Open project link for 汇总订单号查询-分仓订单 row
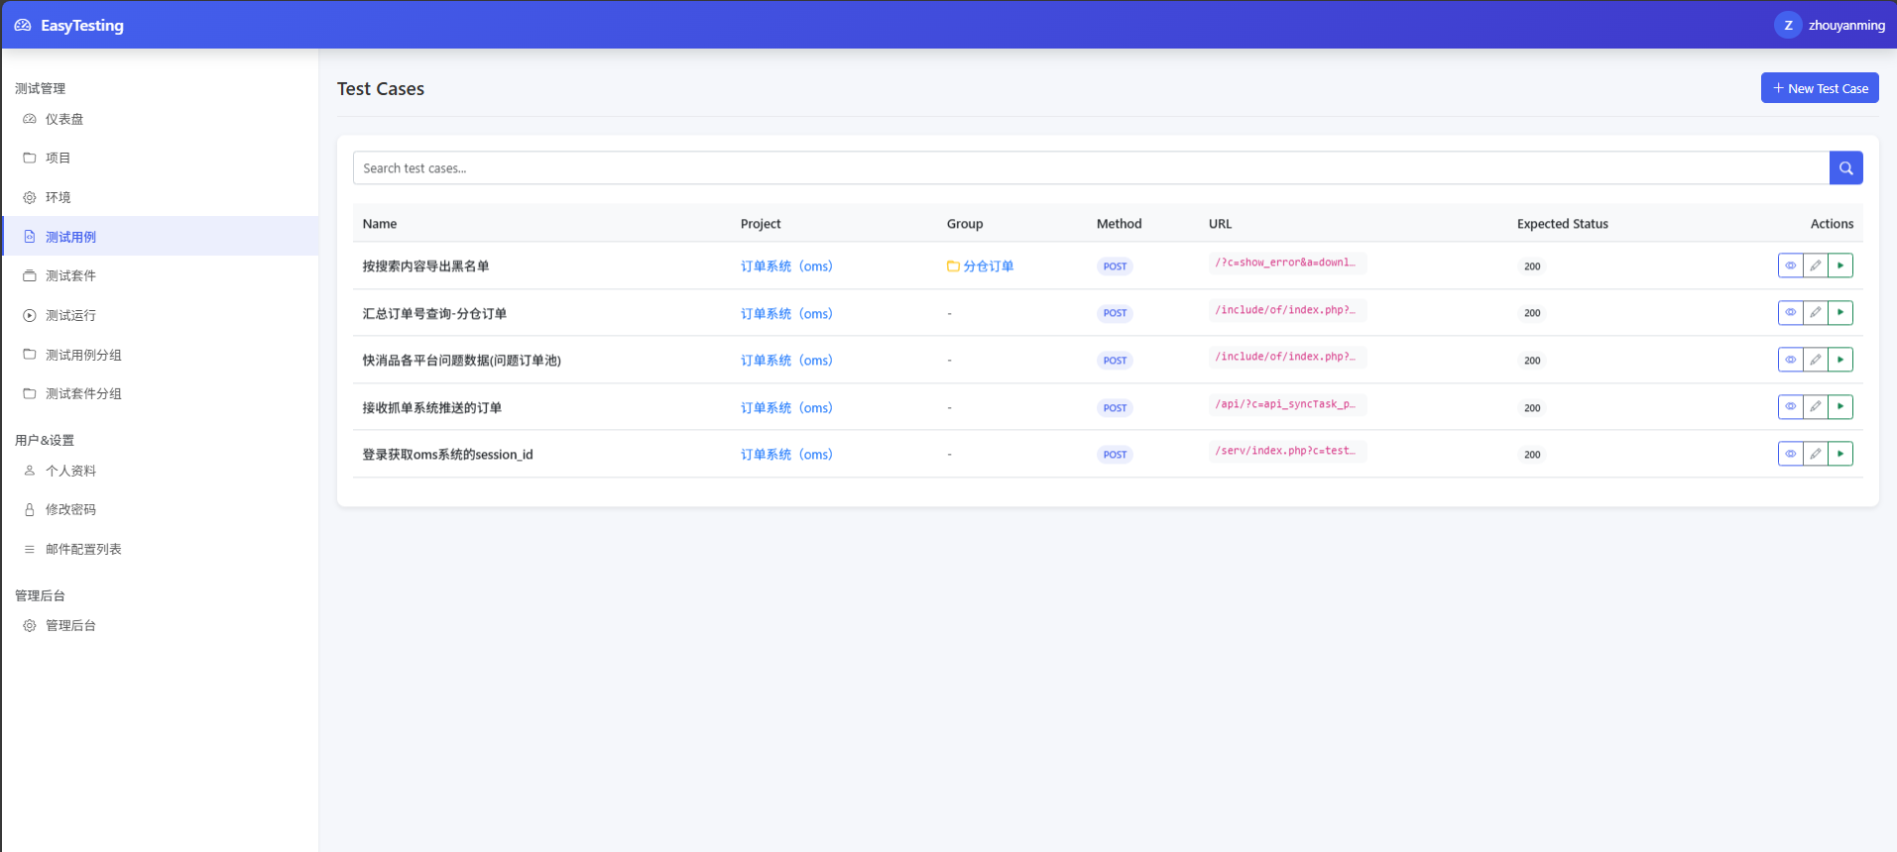This screenshot has width=1897, height=852. 786,313
